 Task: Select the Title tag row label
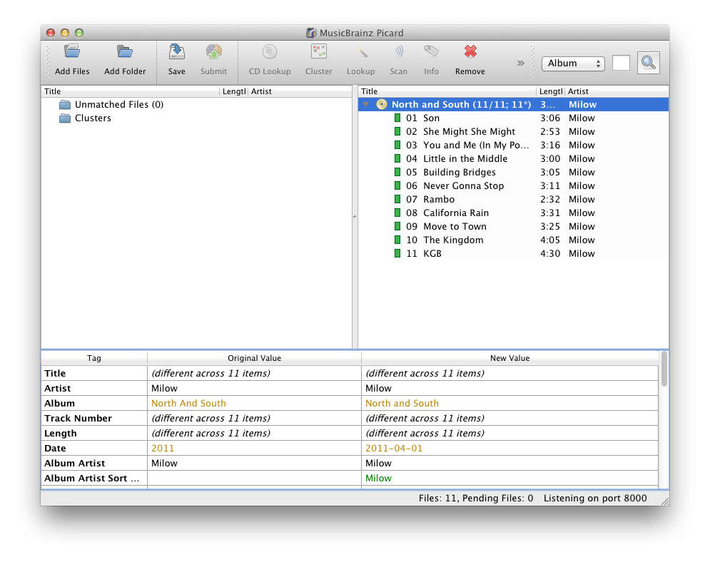pyautogui.click(x=55, y=374)
